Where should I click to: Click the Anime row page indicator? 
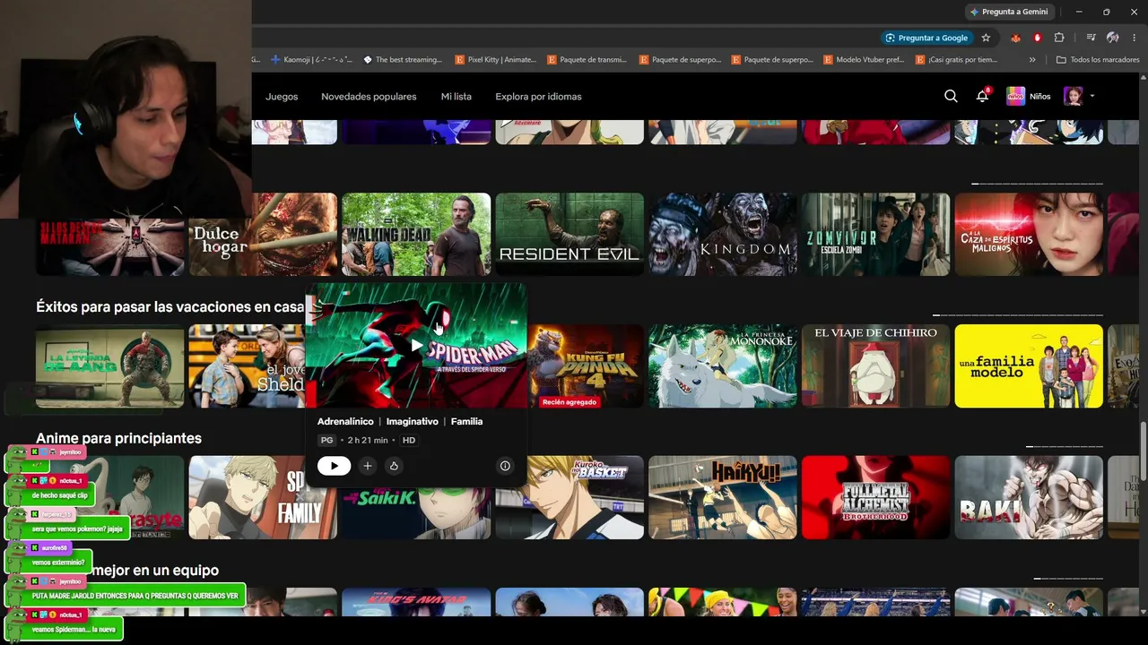[x=1065, y=446]
